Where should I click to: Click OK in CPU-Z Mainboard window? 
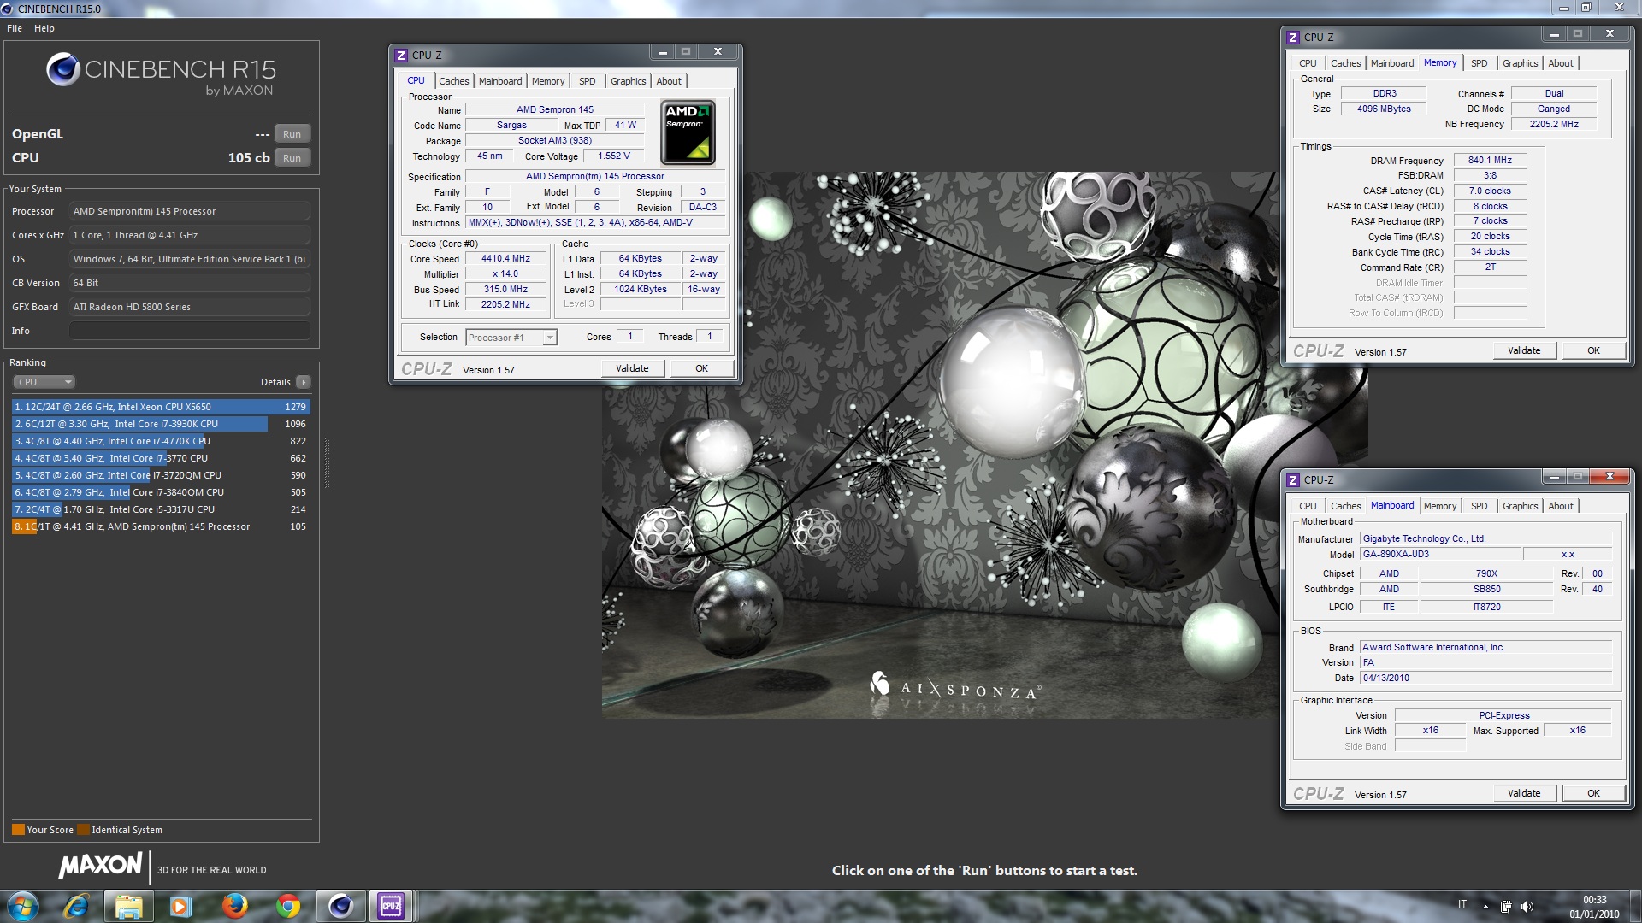pos(1593,793)
